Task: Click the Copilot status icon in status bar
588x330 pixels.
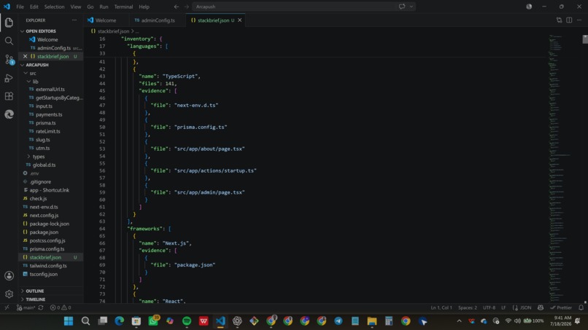Action: pyautogui.click(x=541, y=307)
